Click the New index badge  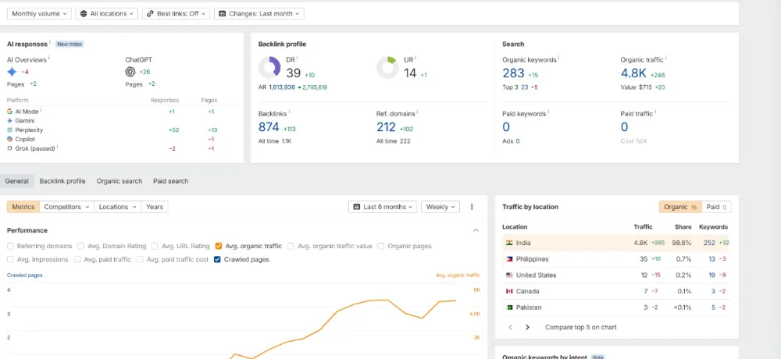[x=70, y=44]
